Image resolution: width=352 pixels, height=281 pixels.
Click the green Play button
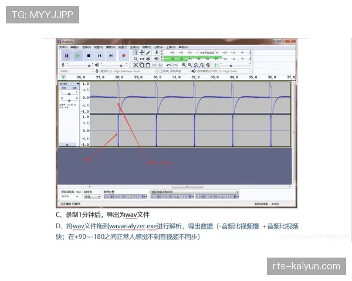[x=77, y=56]
